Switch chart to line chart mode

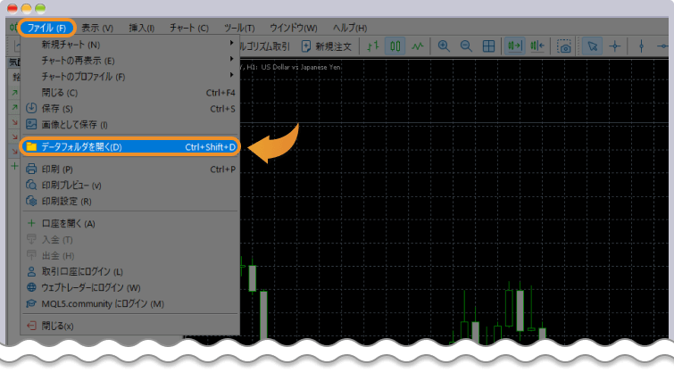tap(416, 45)
